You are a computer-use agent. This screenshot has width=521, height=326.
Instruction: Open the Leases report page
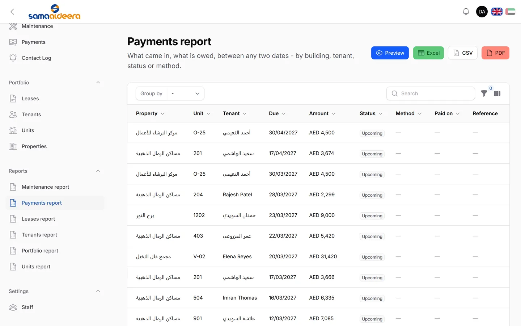(55, 219)
